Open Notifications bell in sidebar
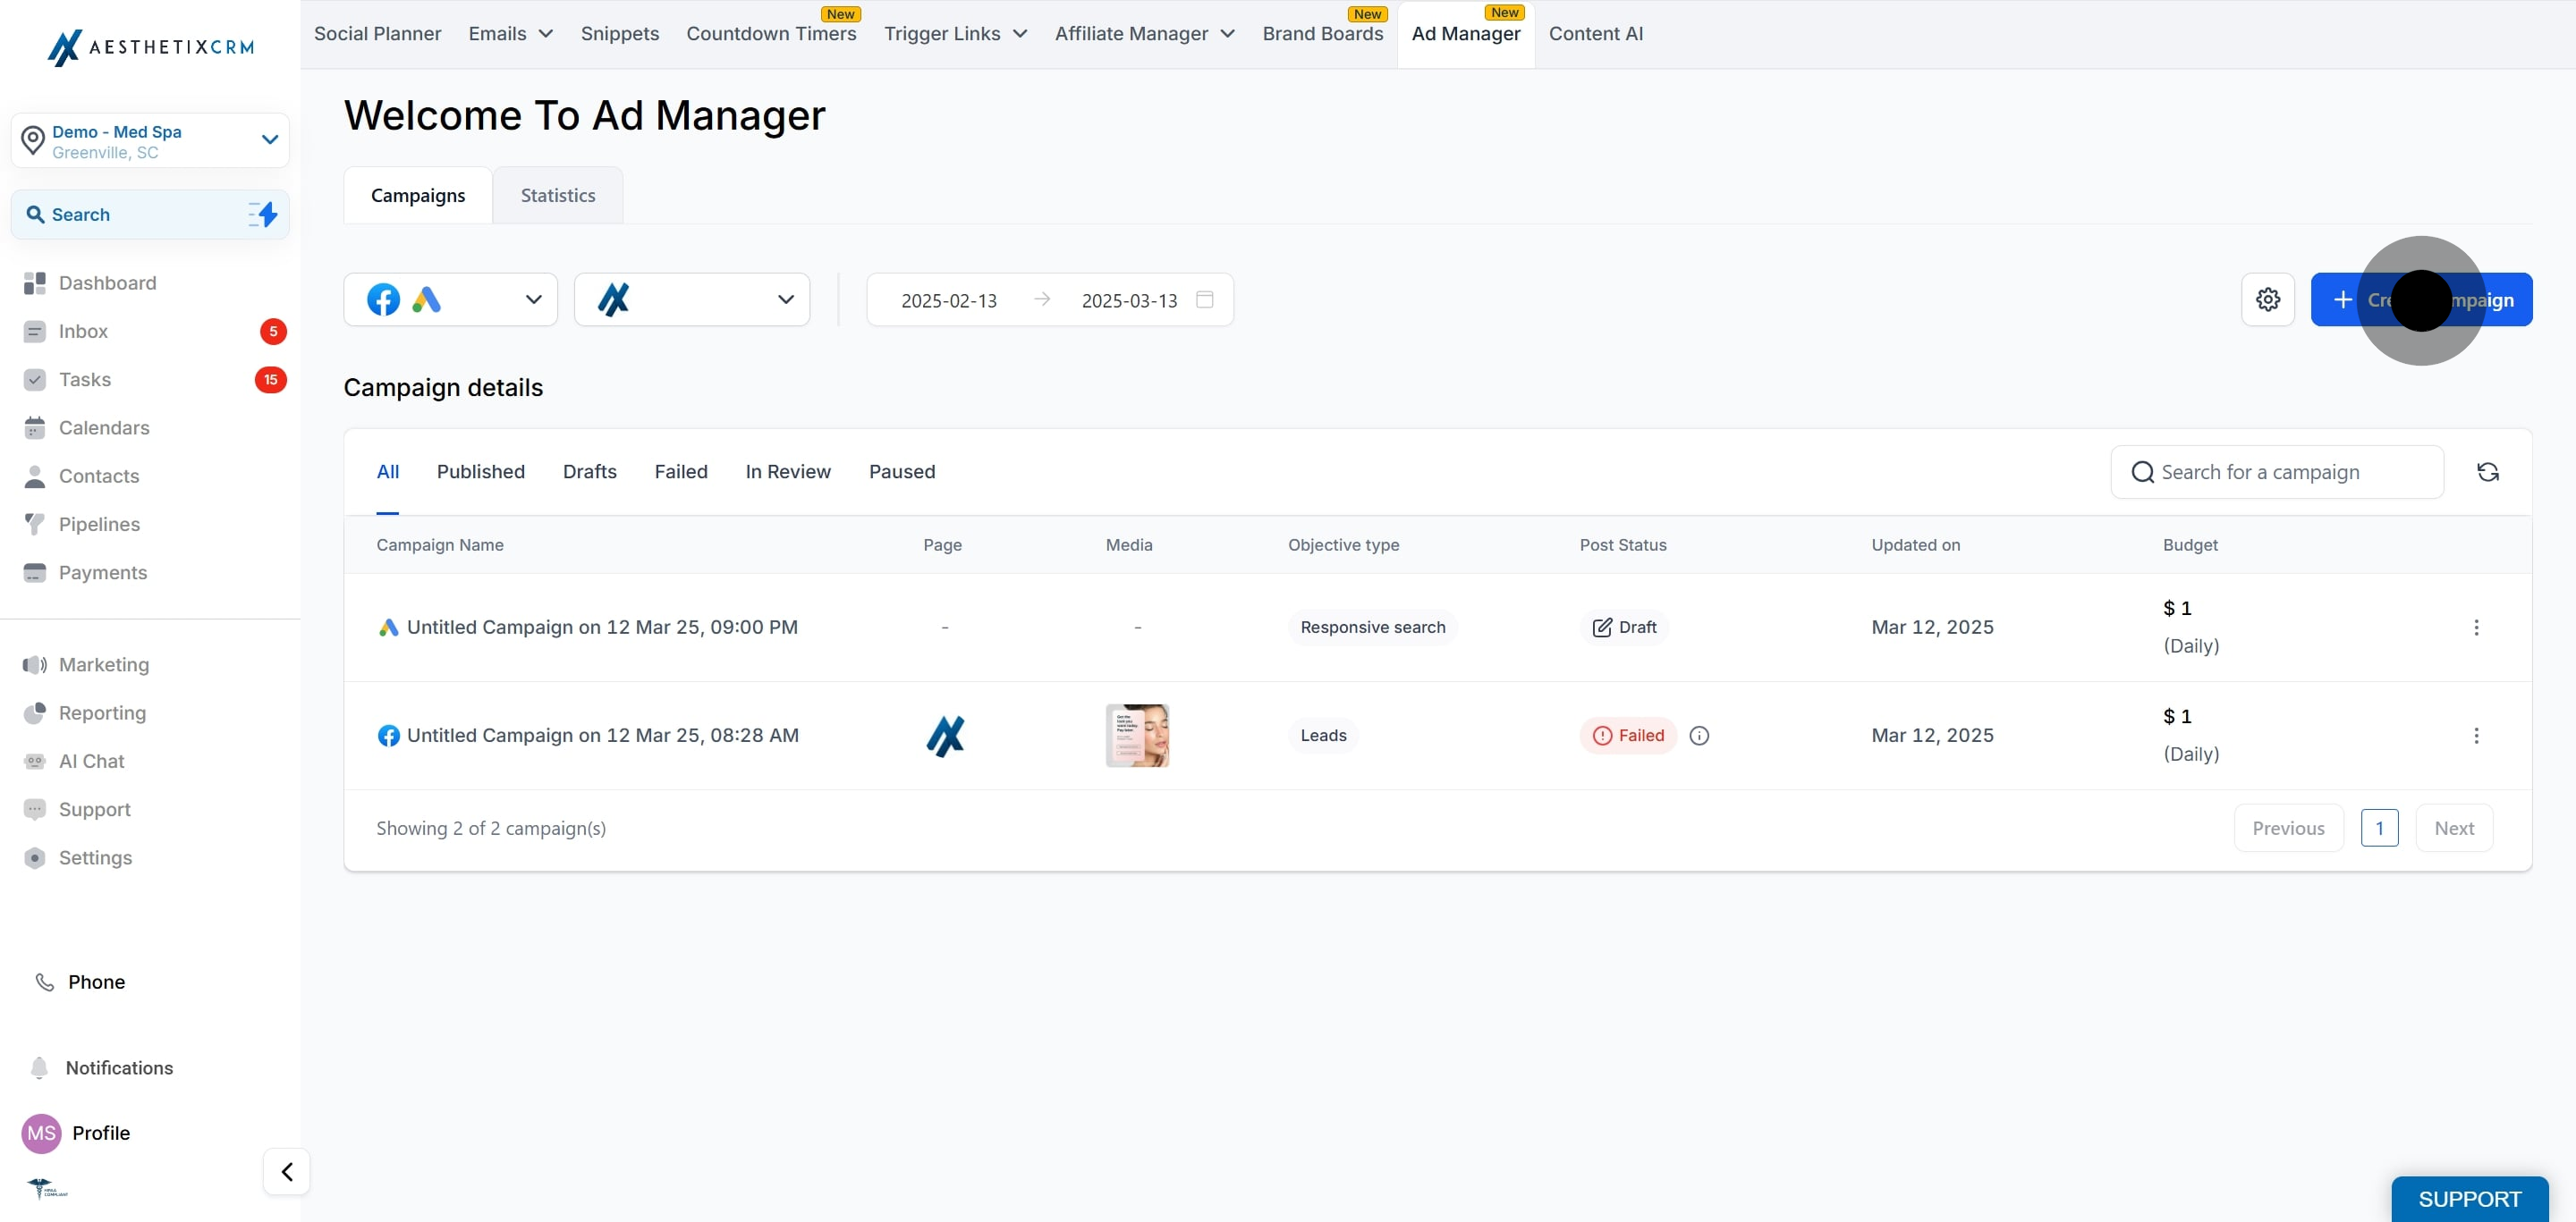This screenshot has height=1222, width=2576. point(39,1067)
